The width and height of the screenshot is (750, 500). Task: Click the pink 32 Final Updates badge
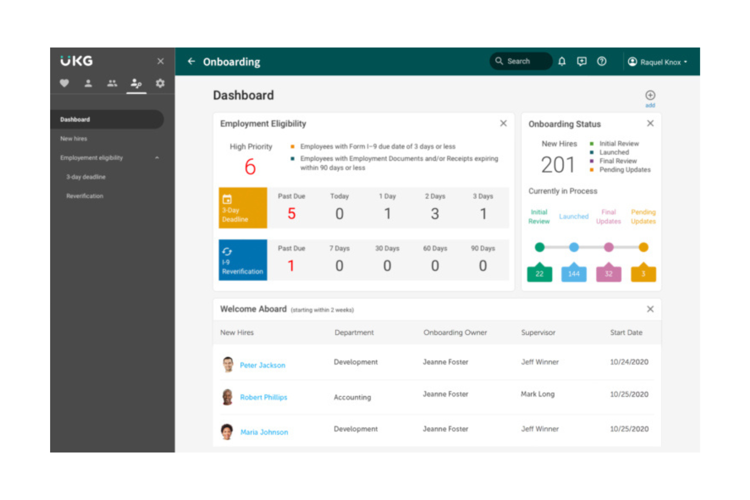tap(609, 273)
